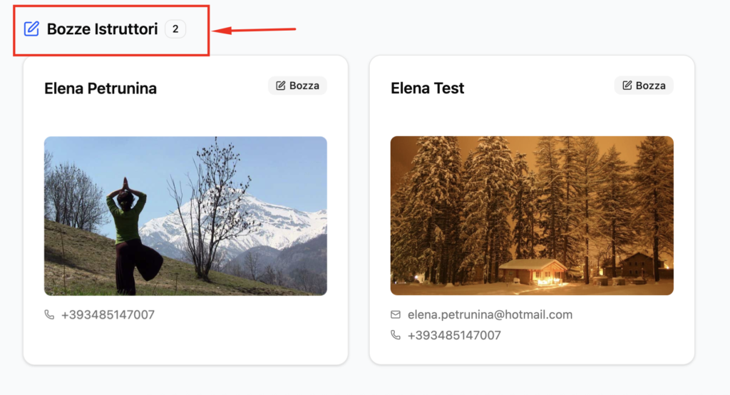Click the Bozza label on Elena Test's card
The height and width of the screenshot is (395, 730).
pyautogui.click(x=650, y=86)
